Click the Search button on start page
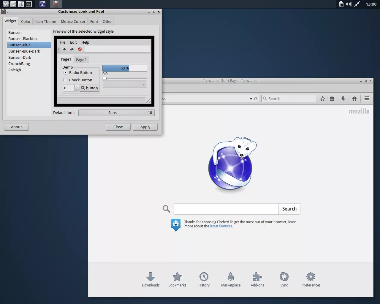 point(289,209)
